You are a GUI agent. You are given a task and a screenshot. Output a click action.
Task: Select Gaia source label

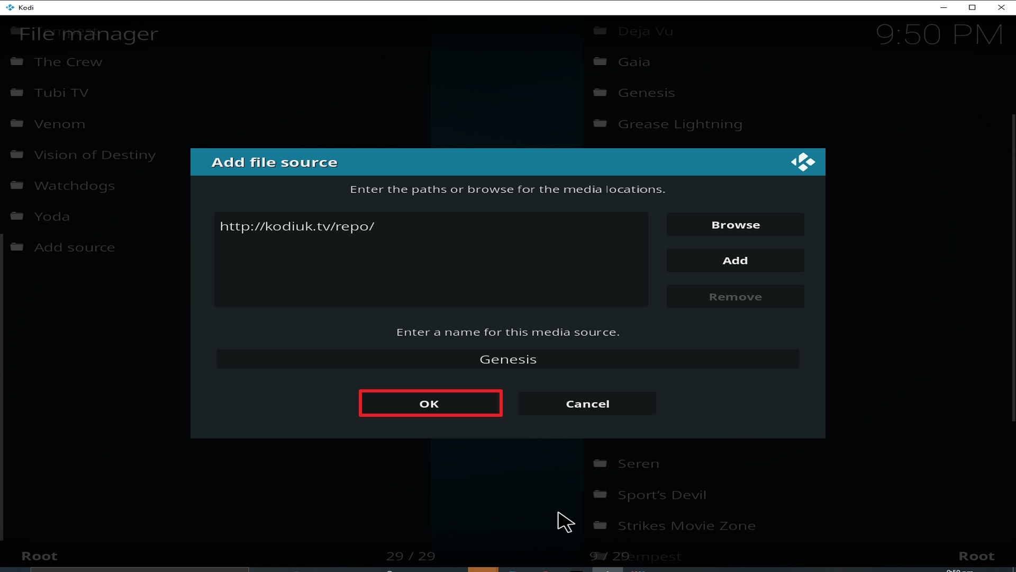(634, 62)
